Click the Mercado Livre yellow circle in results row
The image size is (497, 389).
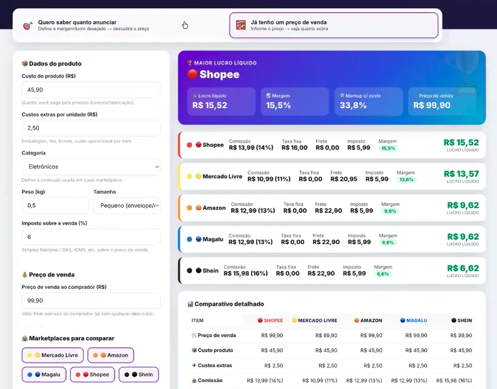pyautogui.click(x=198, y=176)
